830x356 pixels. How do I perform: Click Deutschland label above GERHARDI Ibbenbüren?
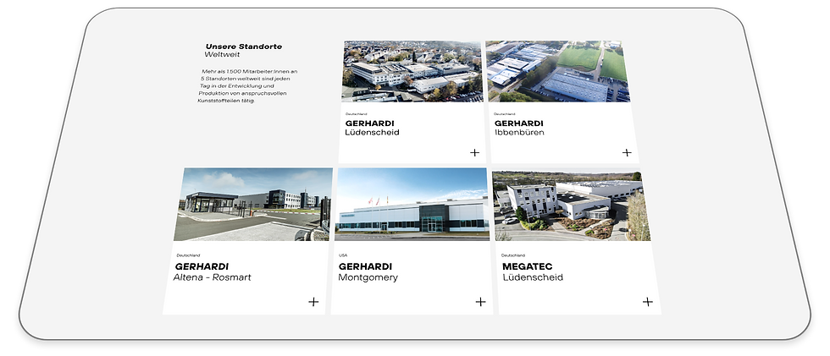[x=505, y=114]
